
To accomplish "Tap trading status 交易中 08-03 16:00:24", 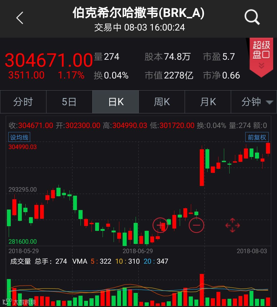I will pyautogui.click(x=139, y=27).
